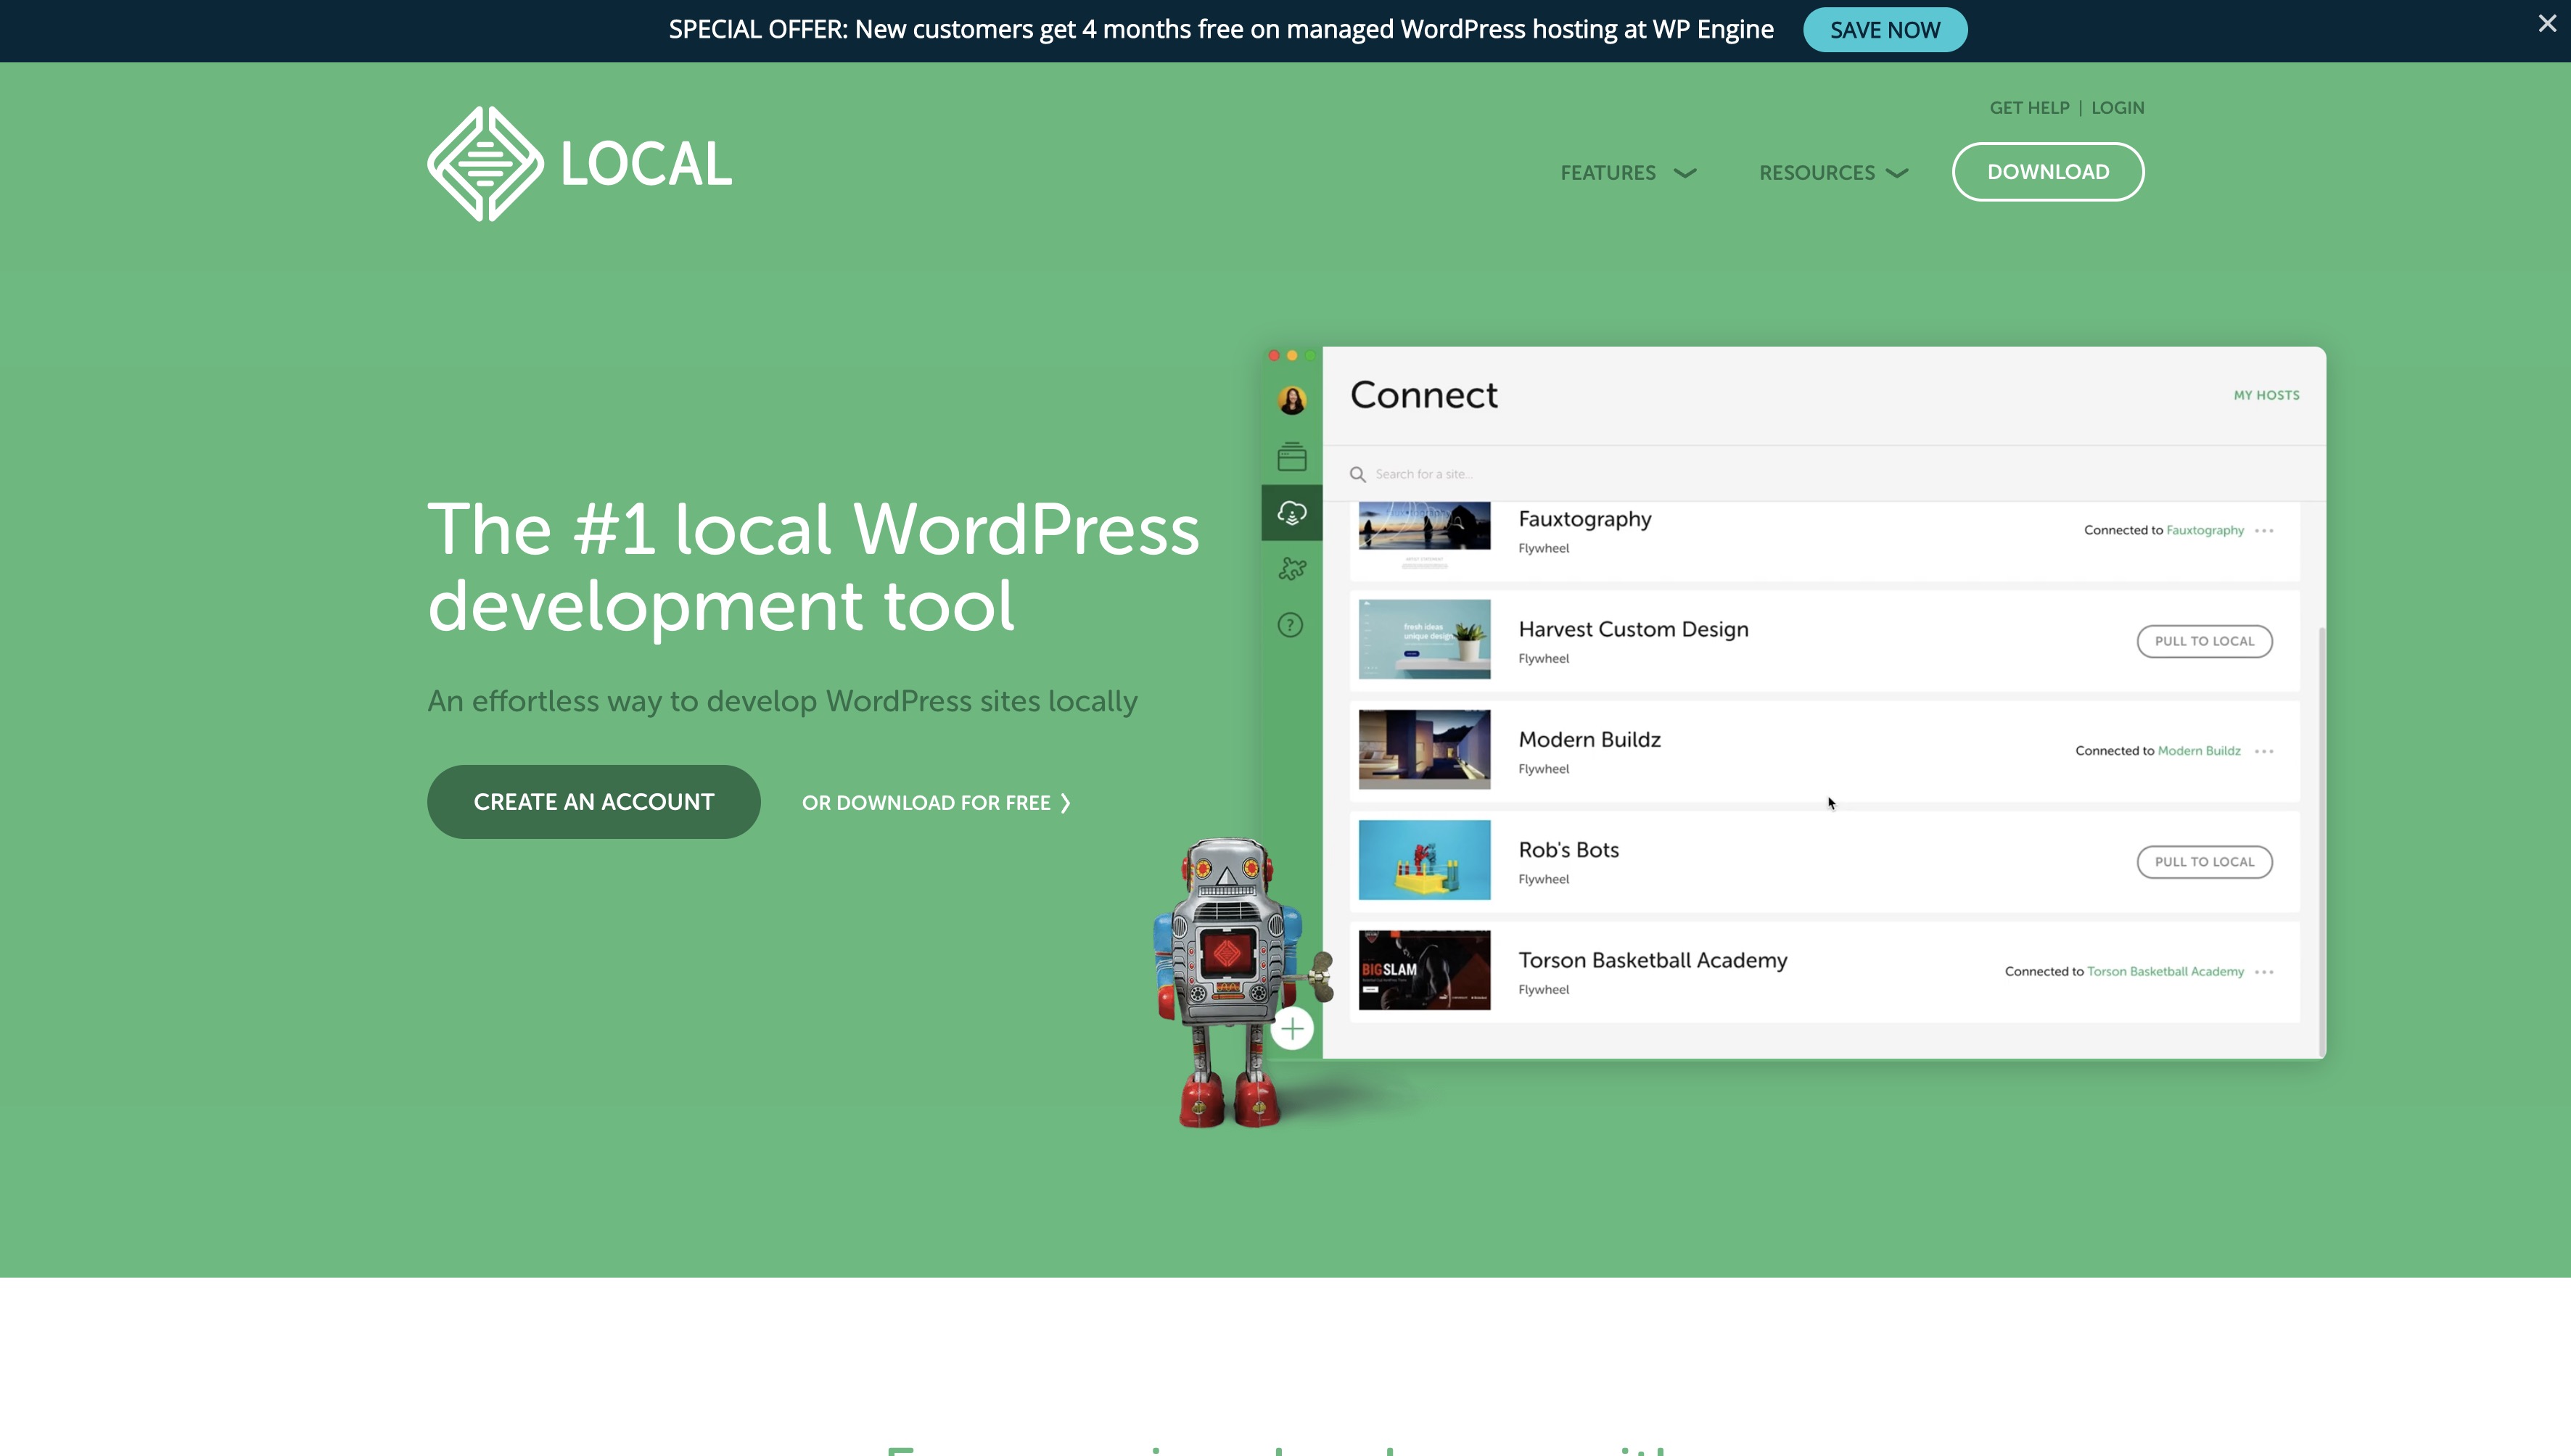Screen dimensions: 2571x1456
Task: Open Torson Basketball Academy ellipsis menu
Action: coord(2264,973)
